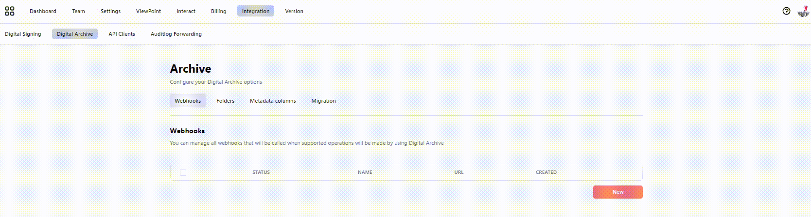This screenshot has height=217, width=811.
Task: Click the help question mark icon
Action: point(786,11)
